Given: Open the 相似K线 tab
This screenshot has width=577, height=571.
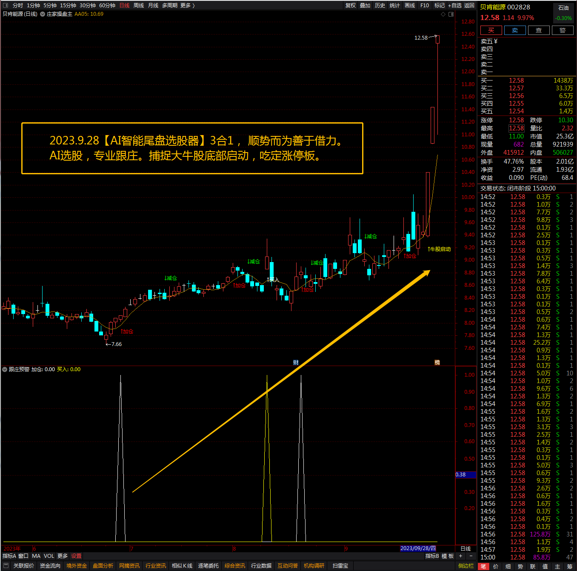Looking at the screenshot, I should (x=182, y=566).
